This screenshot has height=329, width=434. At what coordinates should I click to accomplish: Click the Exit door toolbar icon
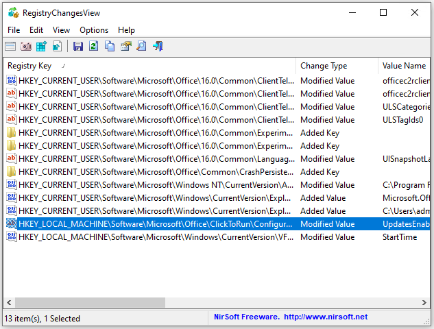[x=158, y=47]
